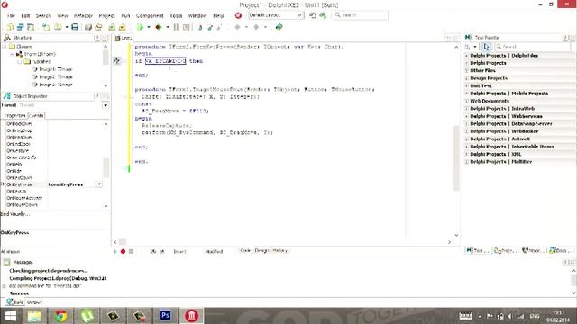This screenshot has width=577, height=324.
Task: Click the Windows Start button
Action: 10,316
